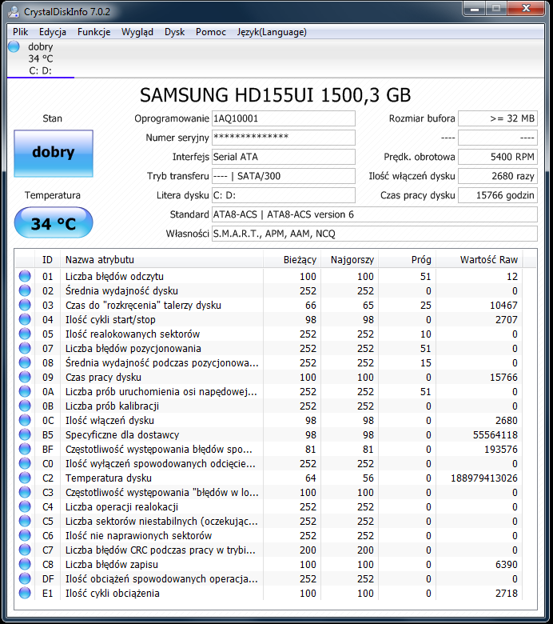Click the 'Nazwa atrybutu' column header
The image size is (553, 624).
[x=161, y=260]
